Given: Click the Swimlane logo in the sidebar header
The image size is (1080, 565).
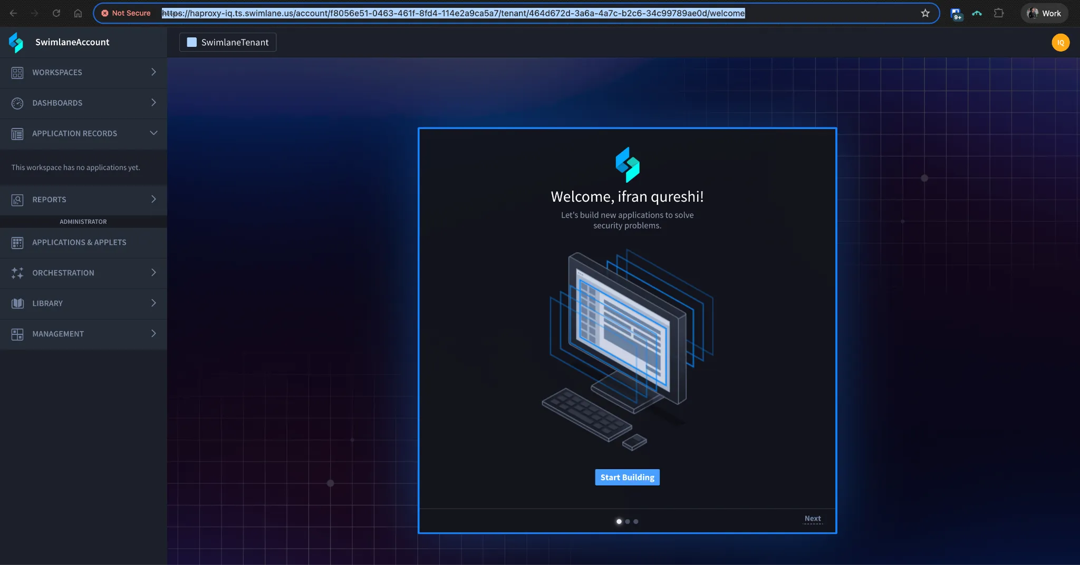Looking at the screenshot, I should click(16, 42).
